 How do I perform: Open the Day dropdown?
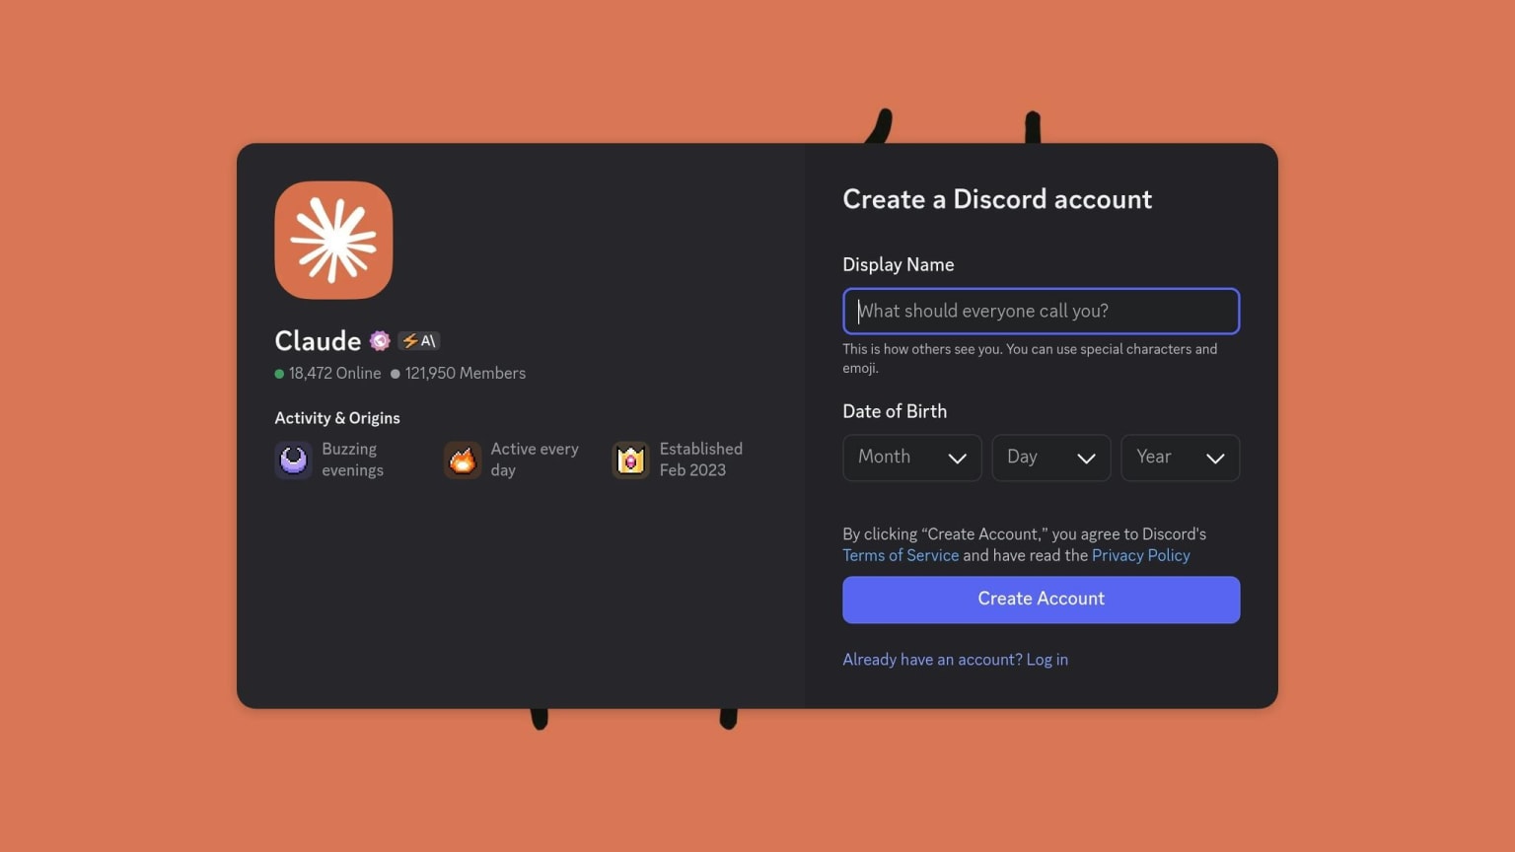(x=1051, y=458)
